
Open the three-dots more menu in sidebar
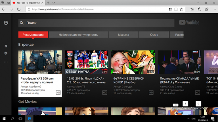pyautogui.click(x=6, y=62)
